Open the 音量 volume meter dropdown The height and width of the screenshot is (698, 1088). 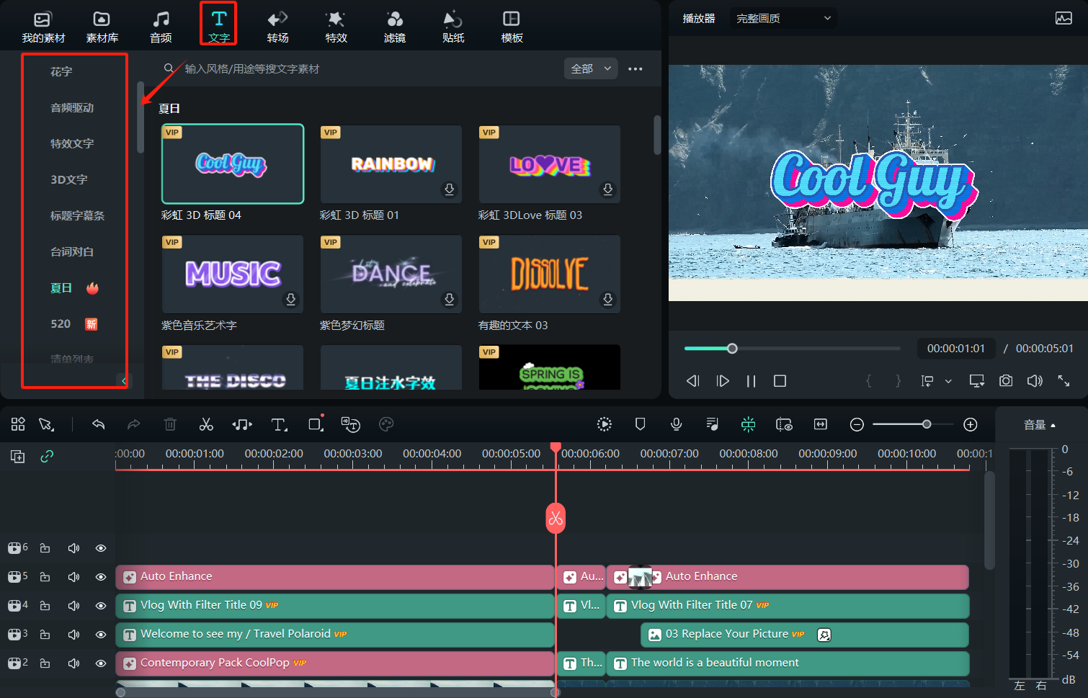coord(1040,425)
